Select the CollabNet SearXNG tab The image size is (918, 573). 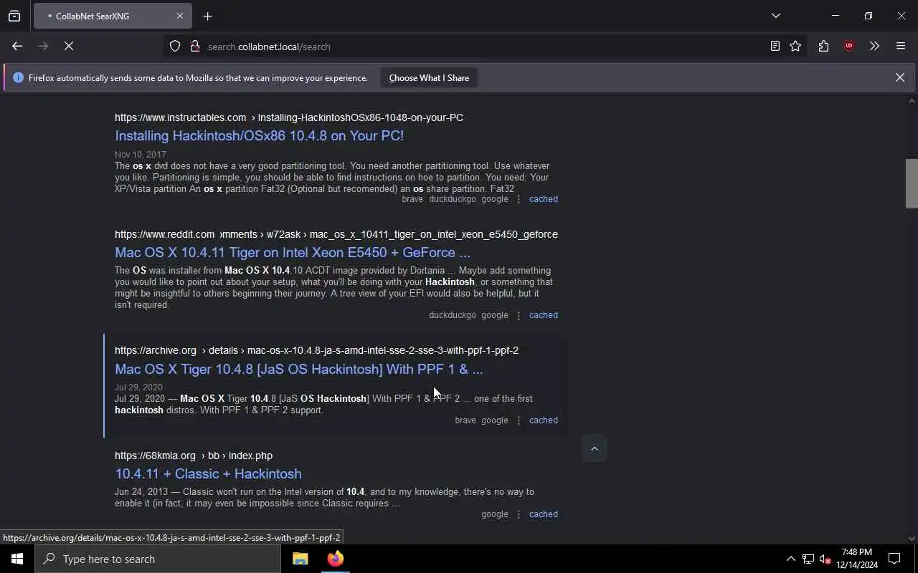point(112,16)
